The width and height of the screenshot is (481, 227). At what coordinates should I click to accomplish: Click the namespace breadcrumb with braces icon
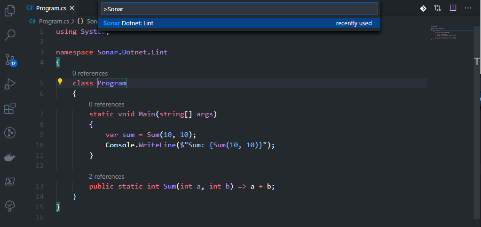point(87,22)
